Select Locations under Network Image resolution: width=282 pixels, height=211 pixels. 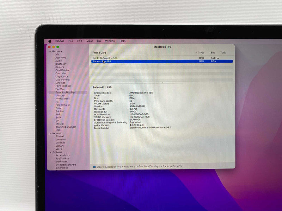(x=61, y=139)
